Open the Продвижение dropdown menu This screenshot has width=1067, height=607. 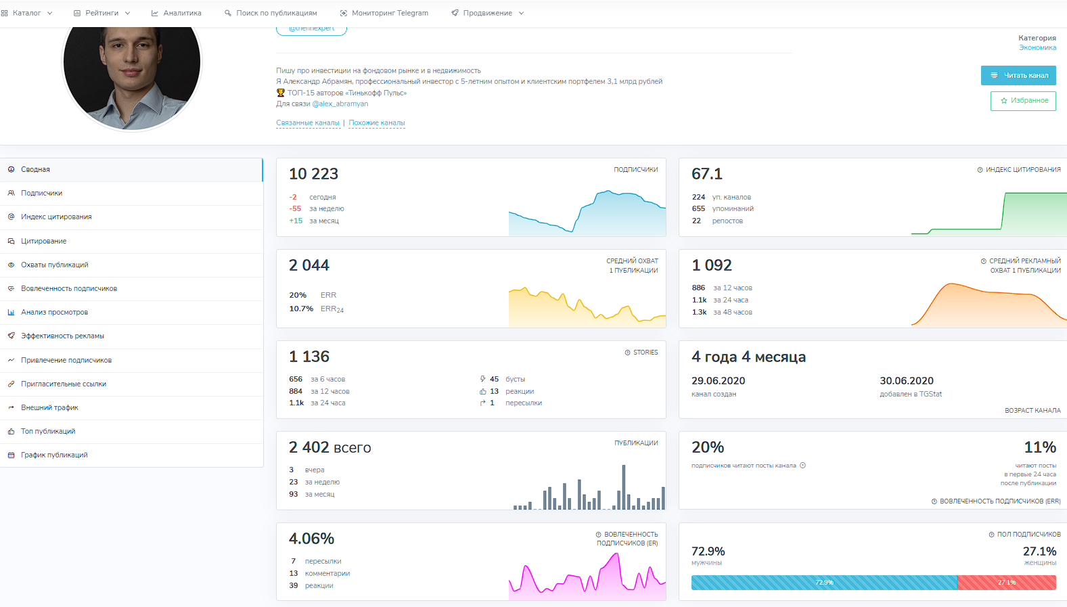point(487,13)
